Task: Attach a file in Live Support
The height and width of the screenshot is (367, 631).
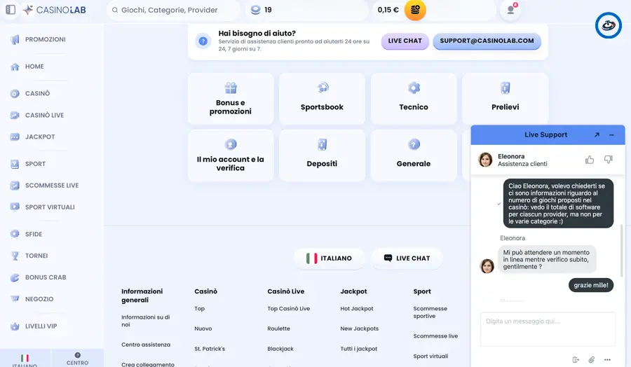Action: pos(592,359)
